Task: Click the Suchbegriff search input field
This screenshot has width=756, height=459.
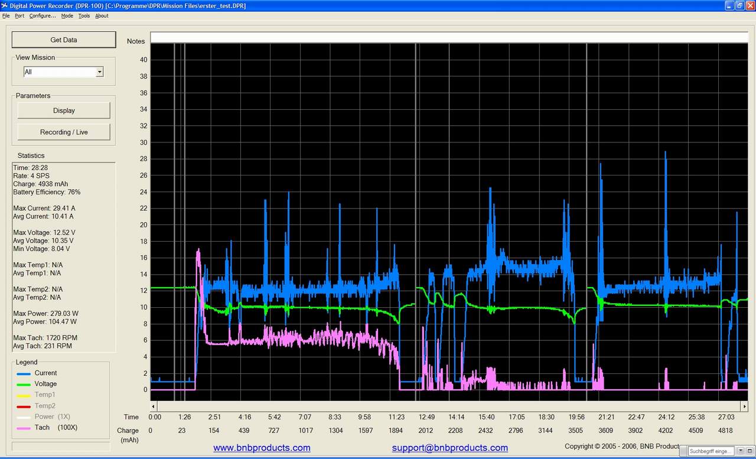Action: pos(711,451)
